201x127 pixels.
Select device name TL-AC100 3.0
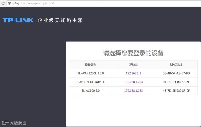pos(90,91)
